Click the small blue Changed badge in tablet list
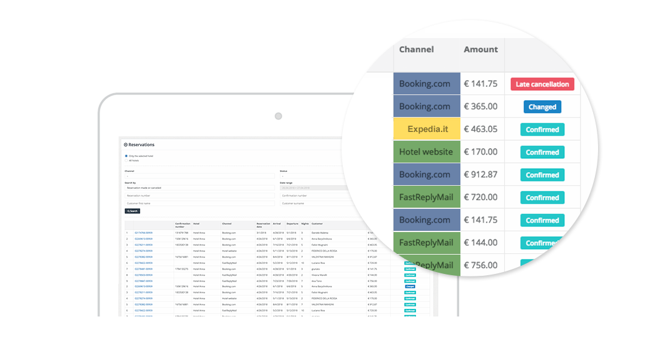Image resolution: width=655 pixels, height=339 pixels. click(410, 287)
